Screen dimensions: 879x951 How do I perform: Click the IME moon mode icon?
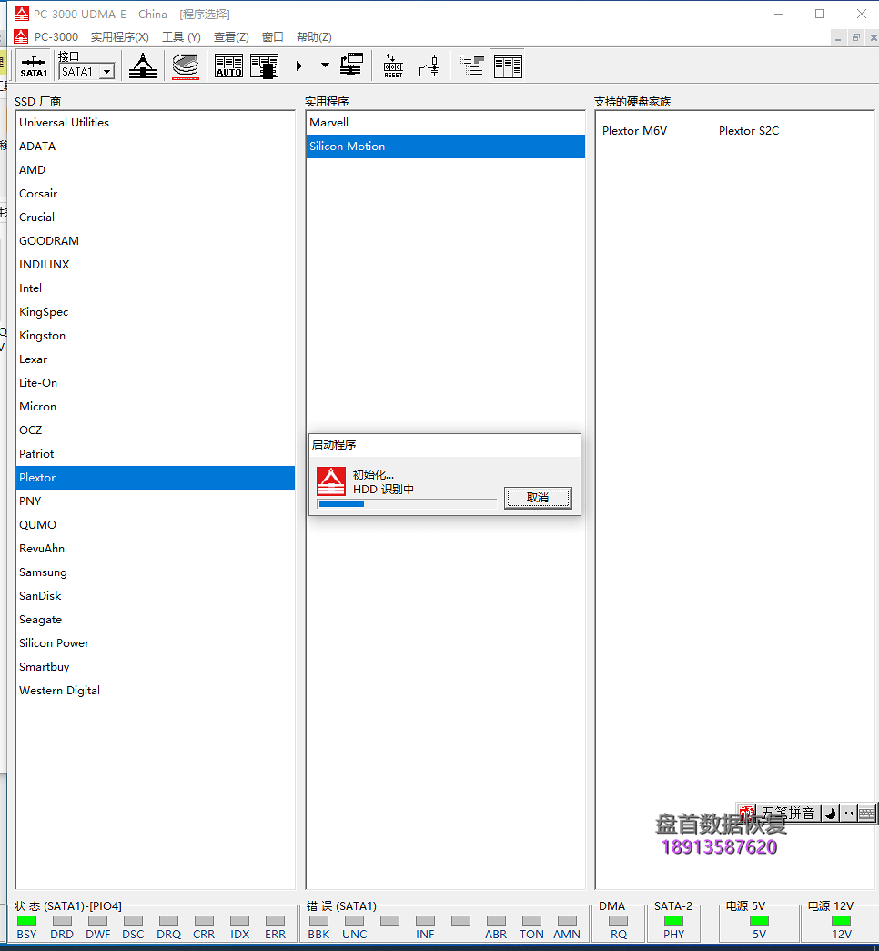pos(831,814)
